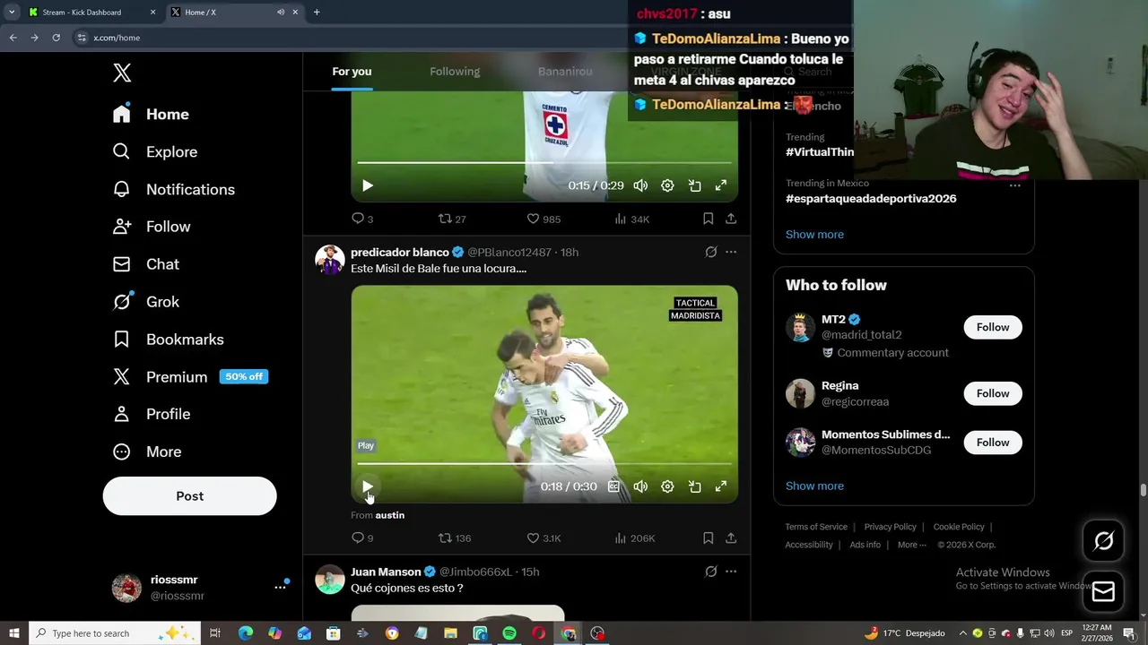
Task: Reply to the post with 3 comments
Action: click(x=362, y=219)
